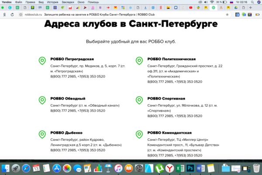Click the volume icon in the menu bar
This screenshot has height=175, width=262.
pyautogui.click(x=206, y=2)
